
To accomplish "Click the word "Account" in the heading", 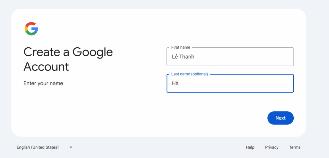I will 46,67.
